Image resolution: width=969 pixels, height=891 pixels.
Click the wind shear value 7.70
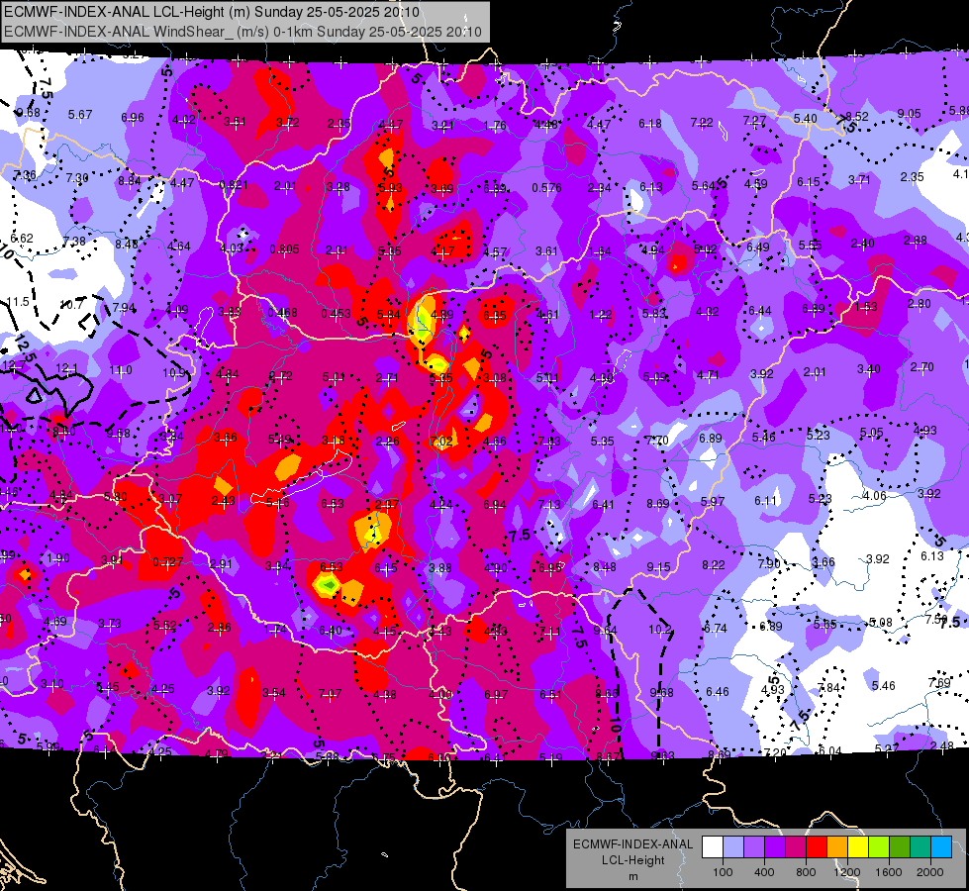pos(657,441)
